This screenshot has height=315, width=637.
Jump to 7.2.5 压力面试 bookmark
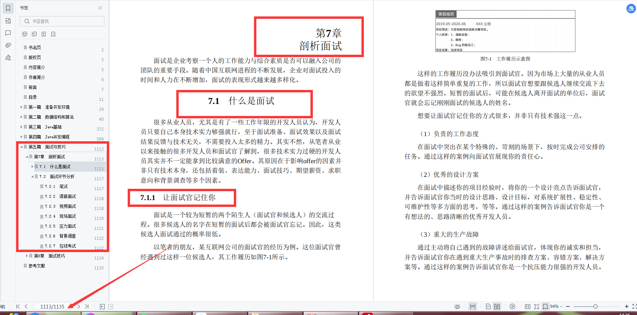[60, 226]
